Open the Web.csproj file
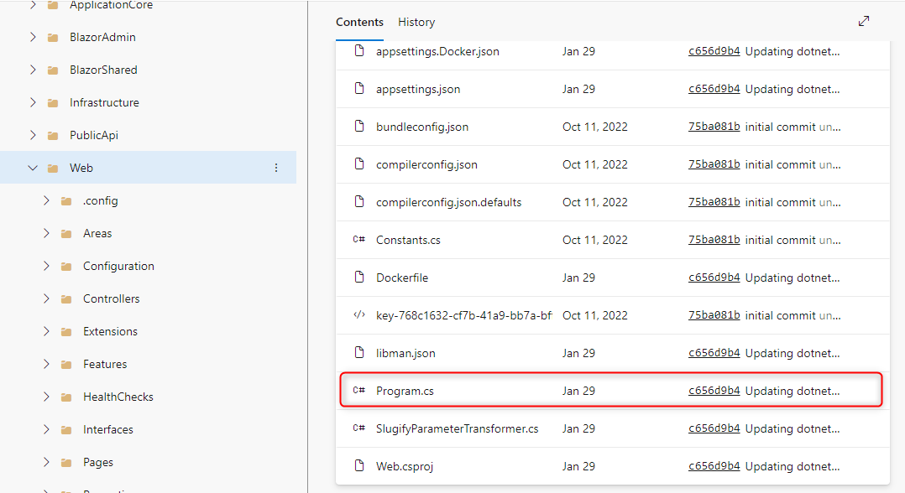905x493 pixels. click(405, 466)
